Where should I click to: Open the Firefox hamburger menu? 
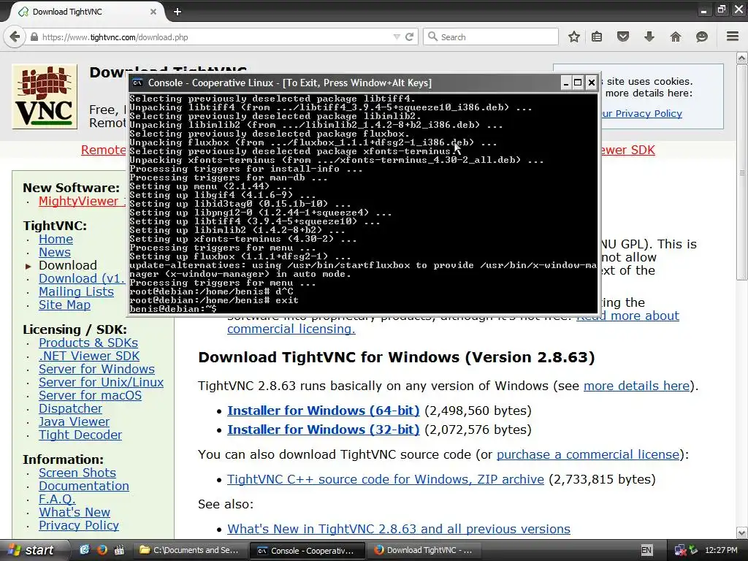click(733, 37)
